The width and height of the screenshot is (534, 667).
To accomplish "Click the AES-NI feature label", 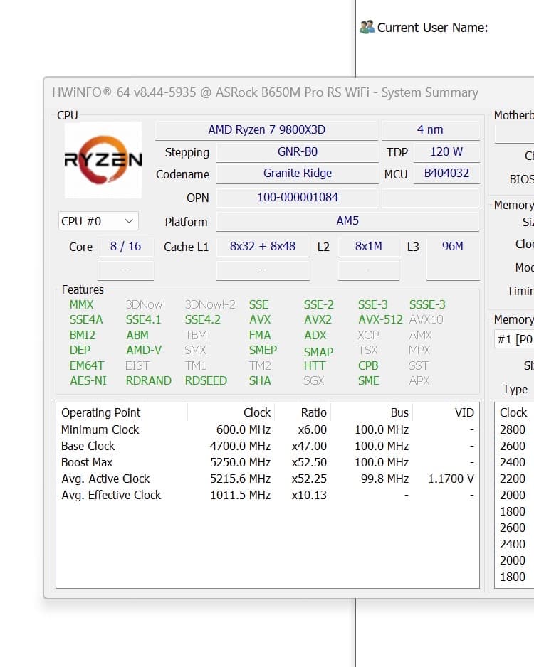I will 88,380.
